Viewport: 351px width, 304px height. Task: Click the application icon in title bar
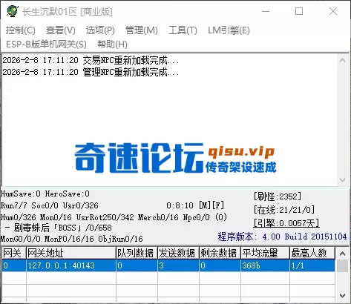12,11
